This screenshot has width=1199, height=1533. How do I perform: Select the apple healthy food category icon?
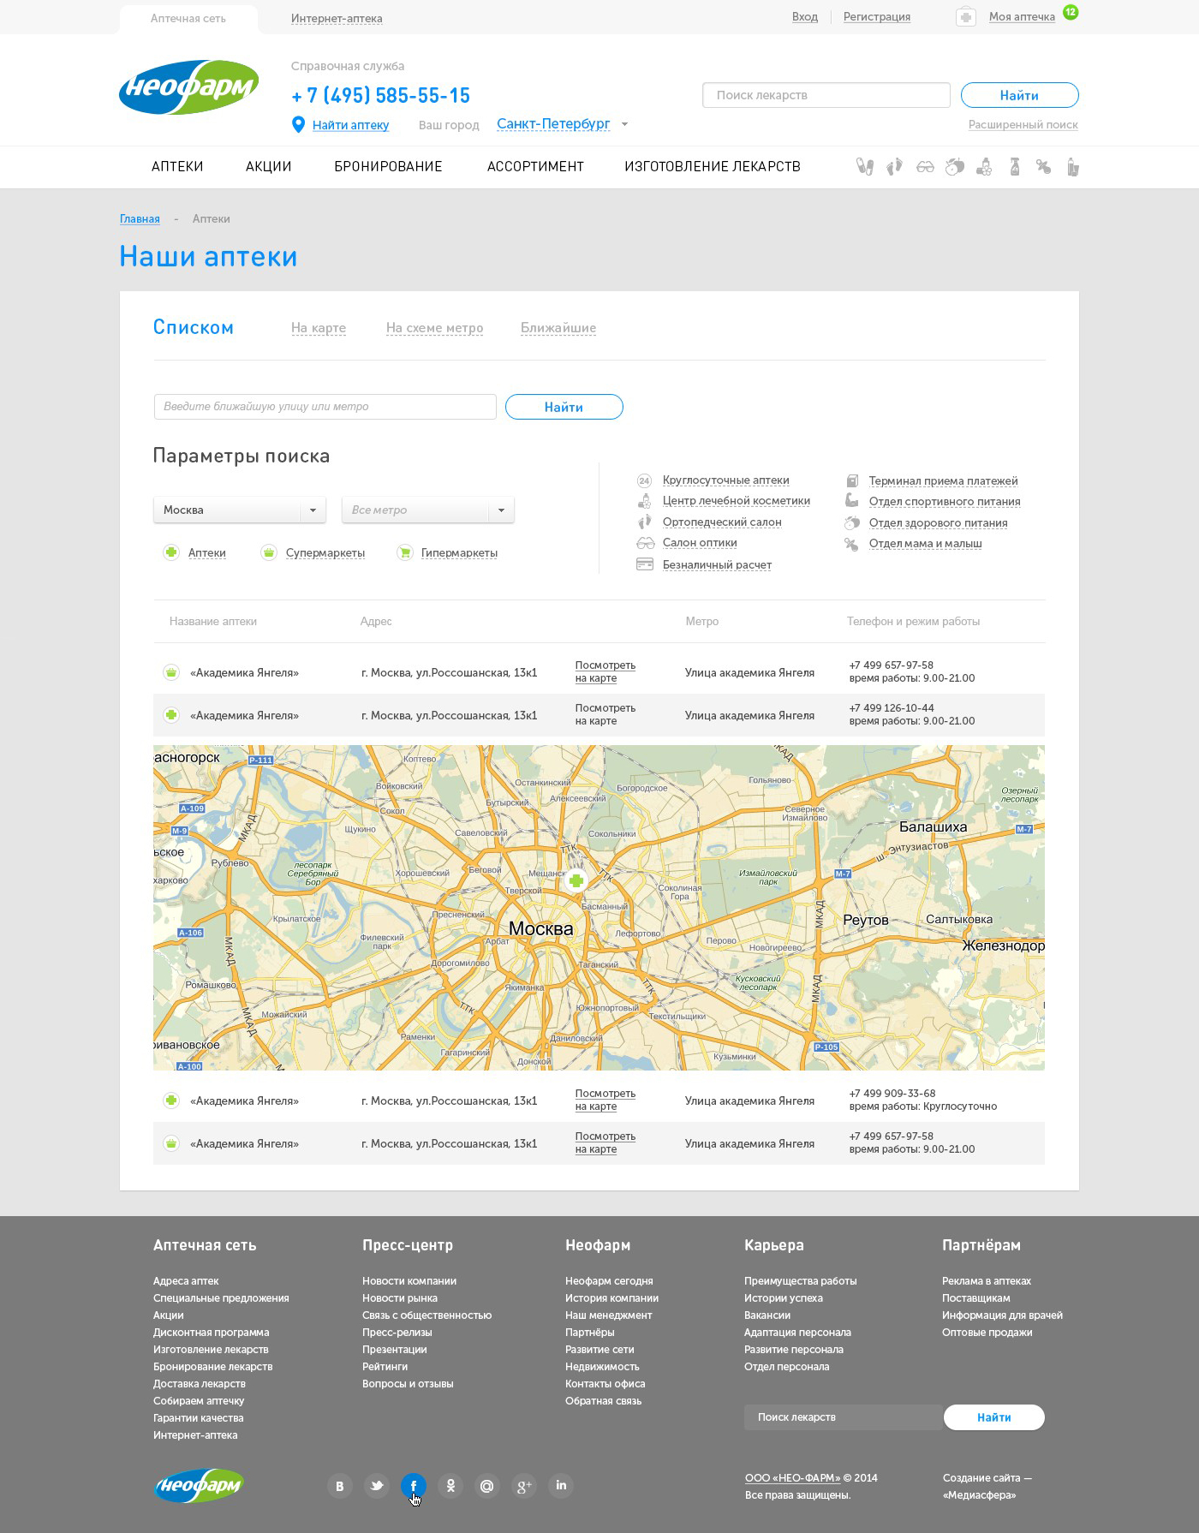pos(954,167)
